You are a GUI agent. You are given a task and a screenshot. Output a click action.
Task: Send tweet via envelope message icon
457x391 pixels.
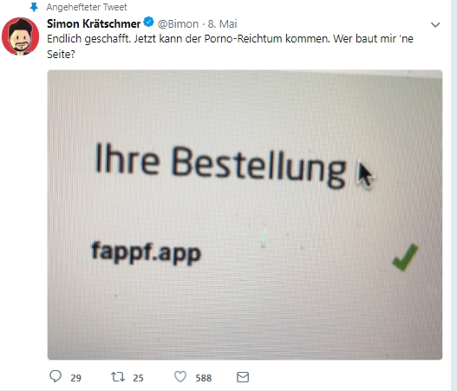pos(243,377)
